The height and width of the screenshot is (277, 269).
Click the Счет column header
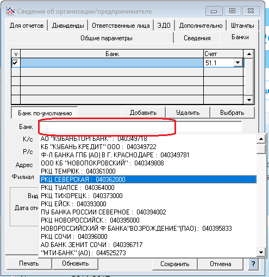point(223,54)
